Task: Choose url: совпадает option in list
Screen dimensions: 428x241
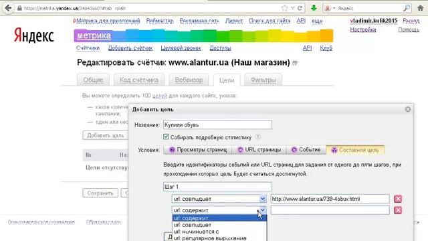Action: tap(219, 225)
